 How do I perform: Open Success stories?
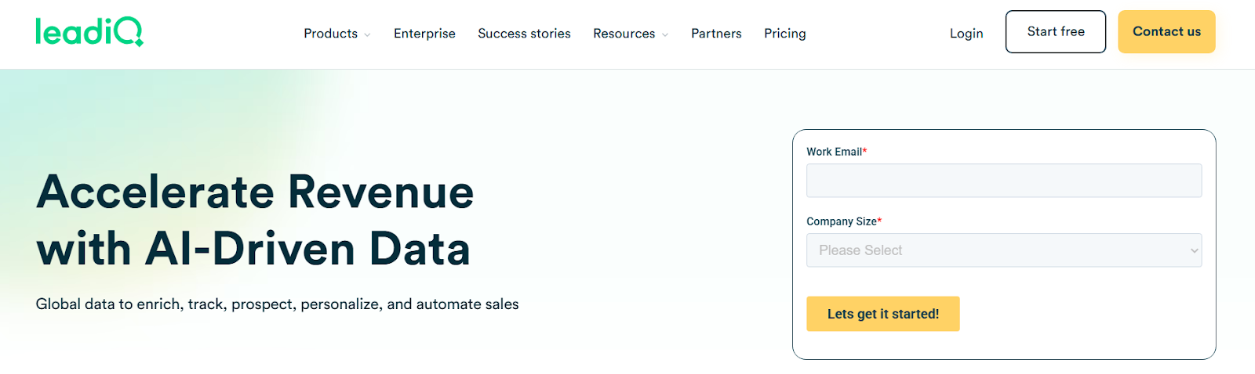[x=524, y=34]
